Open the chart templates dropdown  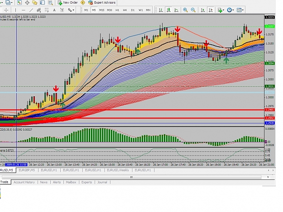click(x=240, y=10)
